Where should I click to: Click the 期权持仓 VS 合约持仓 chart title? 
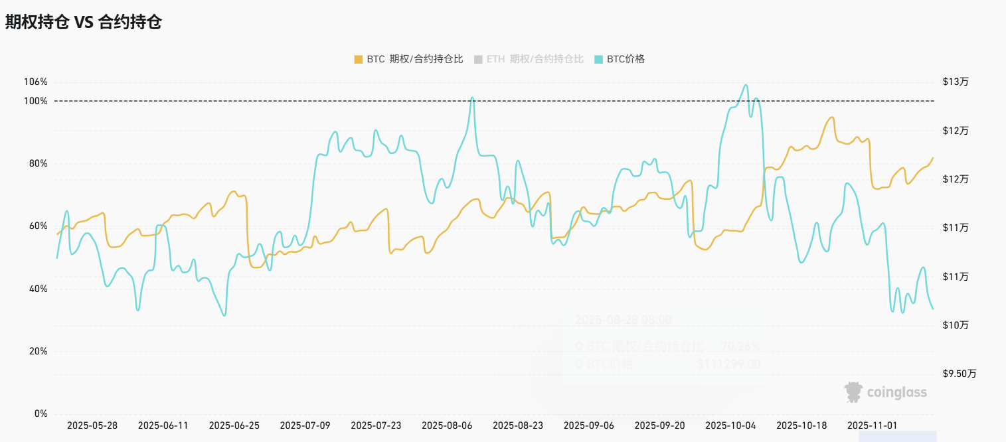pos(84,22)
